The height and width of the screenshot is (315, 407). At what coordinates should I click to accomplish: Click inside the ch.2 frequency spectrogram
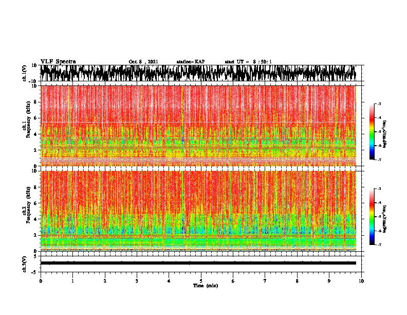[198, 211]
